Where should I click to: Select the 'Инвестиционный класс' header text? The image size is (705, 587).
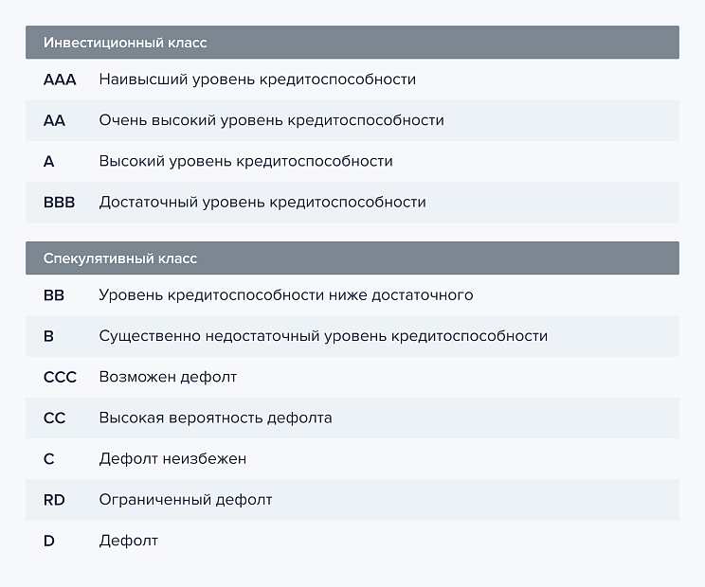[125, 43]
